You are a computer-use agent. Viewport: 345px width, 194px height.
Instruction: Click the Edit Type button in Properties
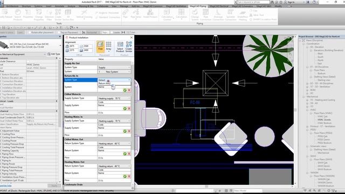pyautogui.click(x=54, y=54)
